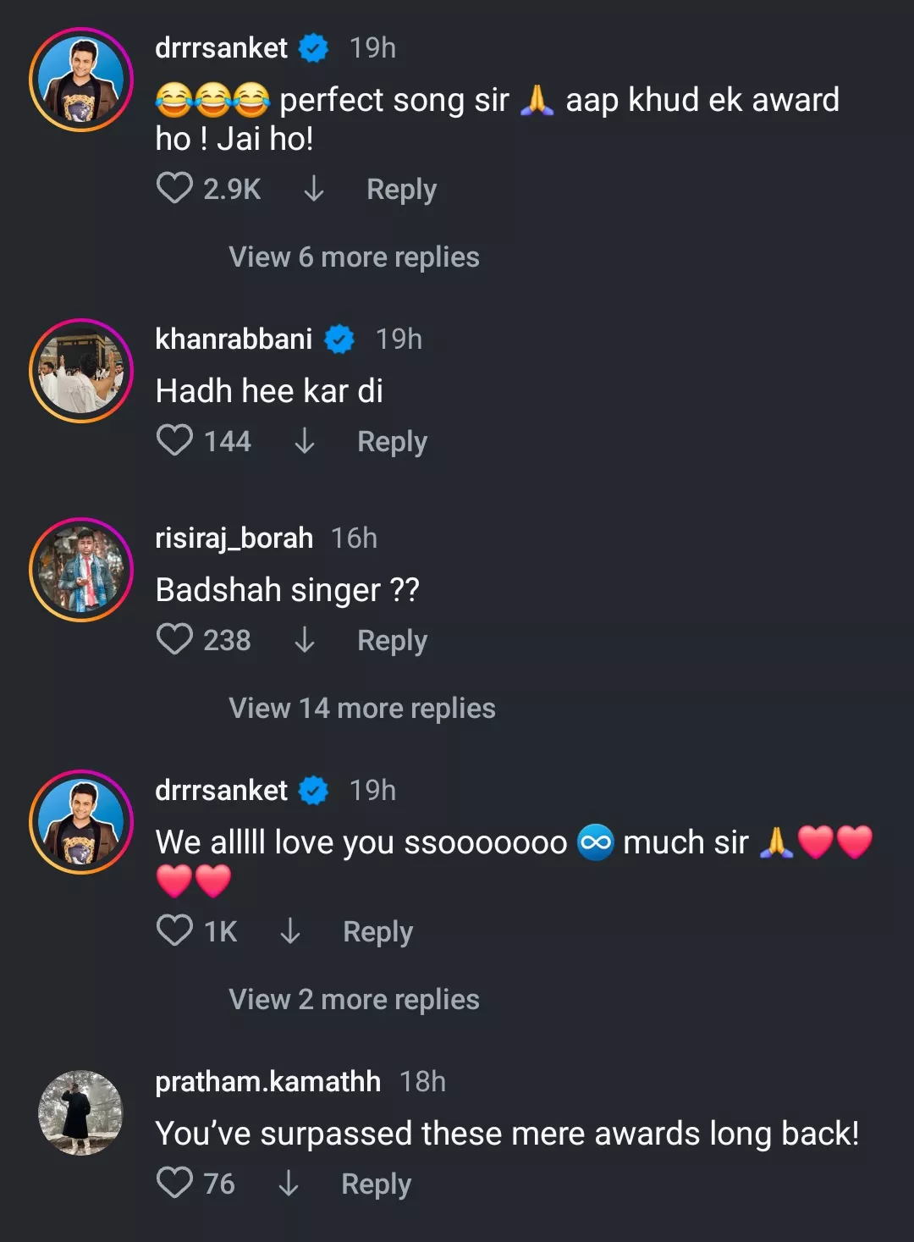The image size is (914, 1242).
Task: Tap down arrow on pratham.kamathh's comment
Action: click(x=288, y=1184)
